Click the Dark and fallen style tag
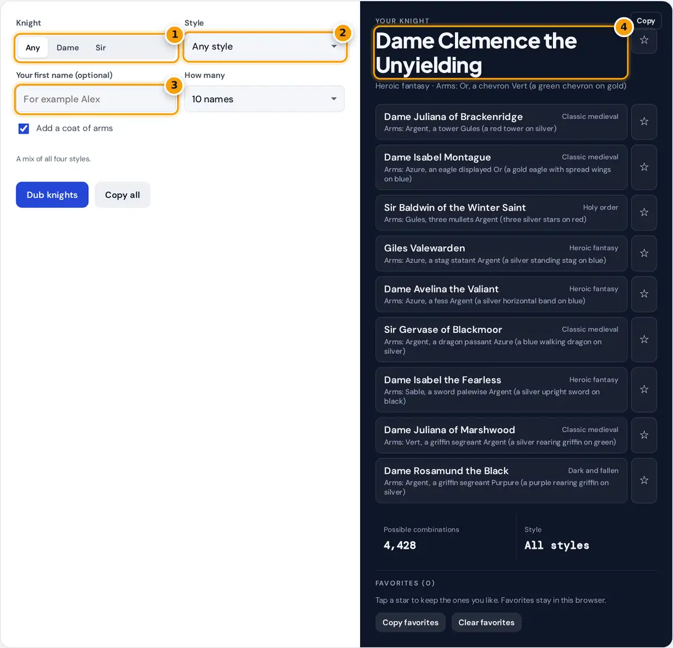This screenshot has height=648, width=673. (x=593, y=471)
